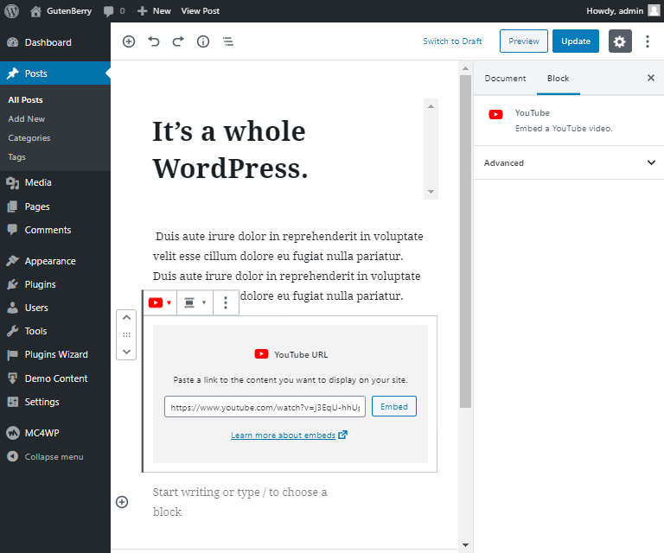Go to All Posts

(25, 100)
